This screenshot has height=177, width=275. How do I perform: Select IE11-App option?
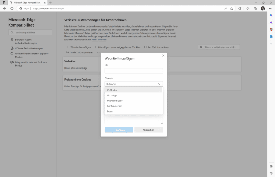point(134,95)
